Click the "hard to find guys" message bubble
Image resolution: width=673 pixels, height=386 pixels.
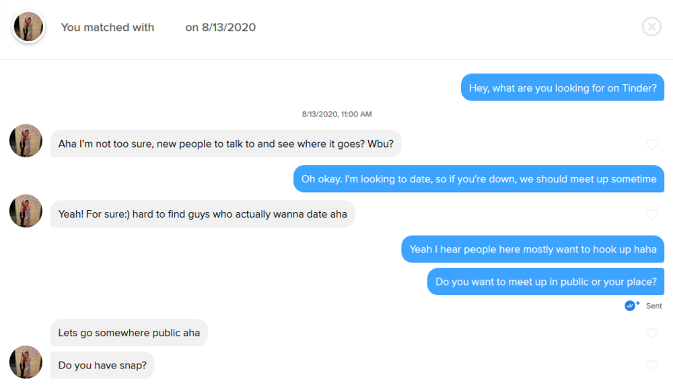(x=203, y=214)
